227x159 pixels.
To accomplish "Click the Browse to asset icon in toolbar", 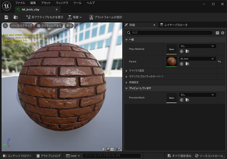I will point(16,17).
